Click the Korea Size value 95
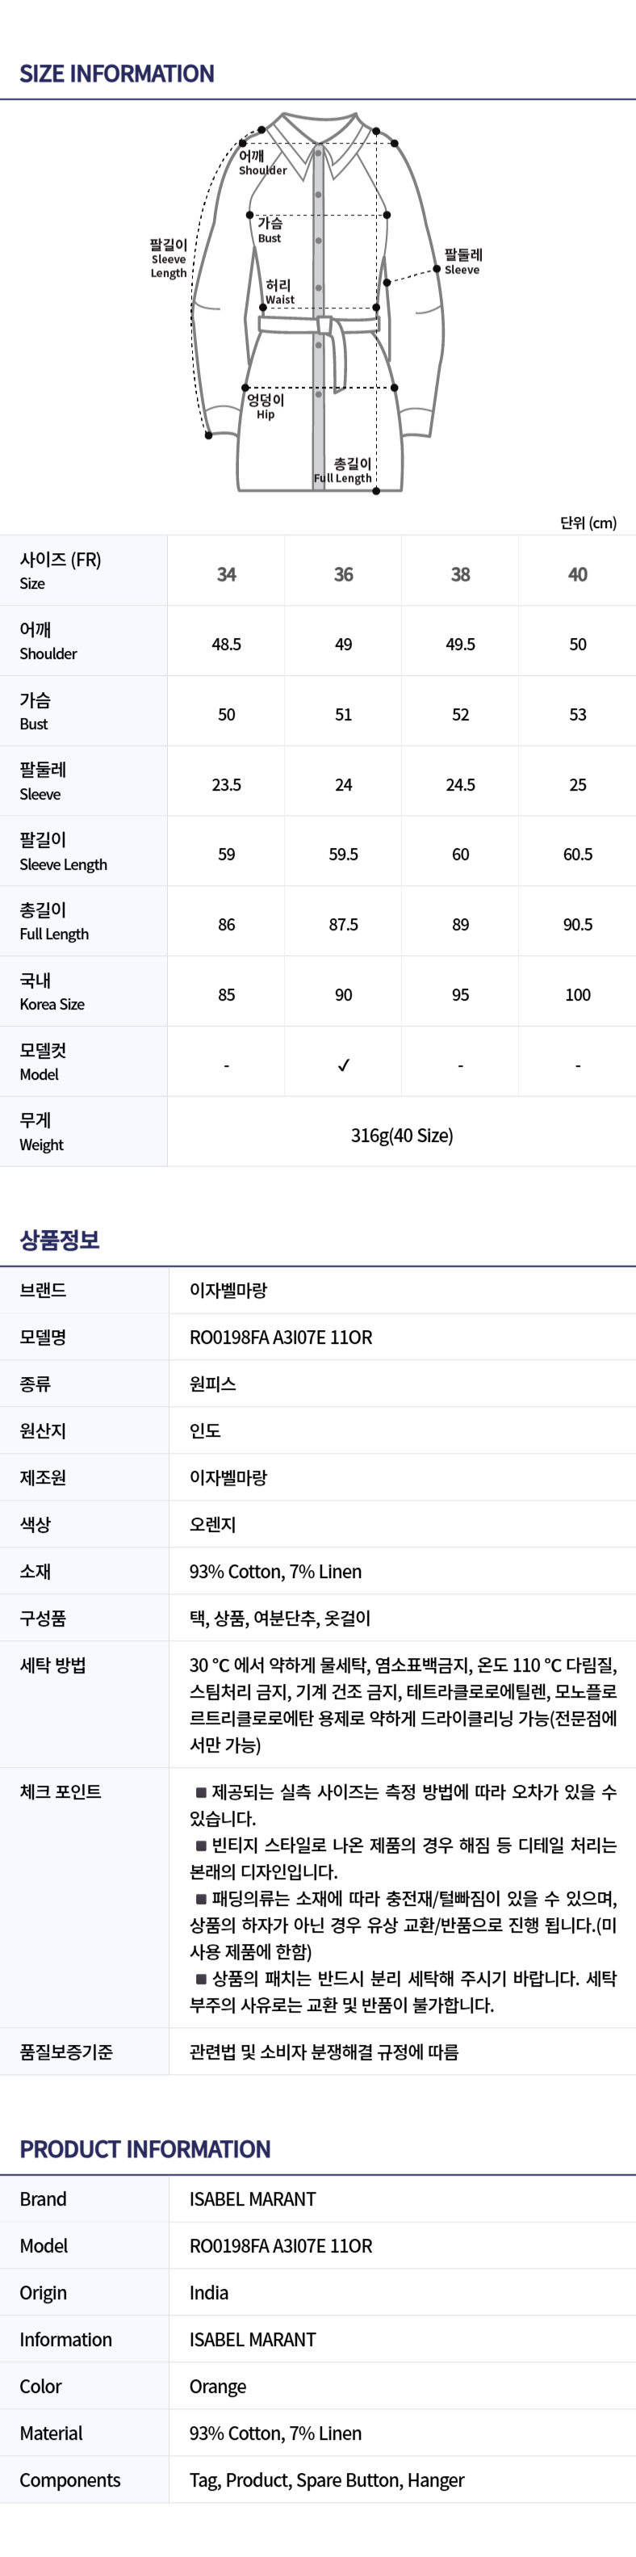The image size is (636, 2557). 460,994
